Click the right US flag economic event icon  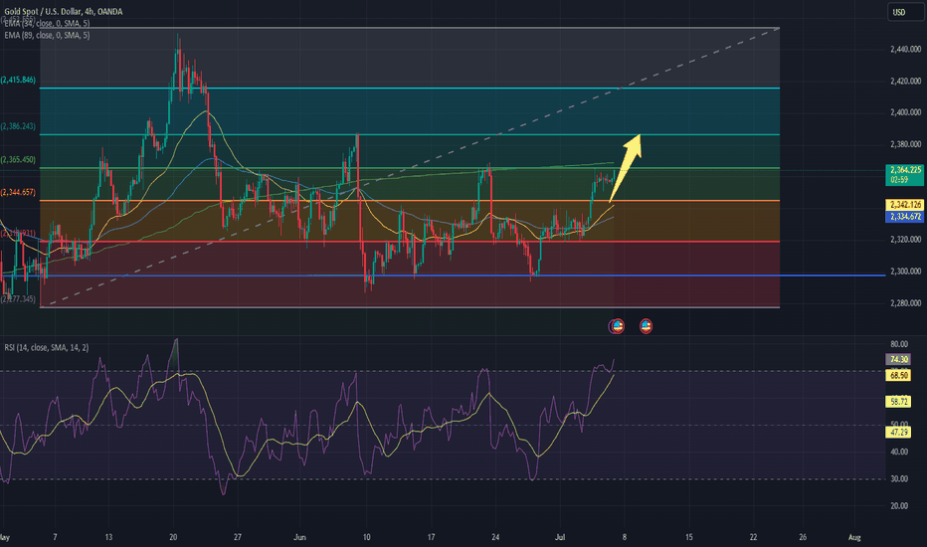click(646, 326)
